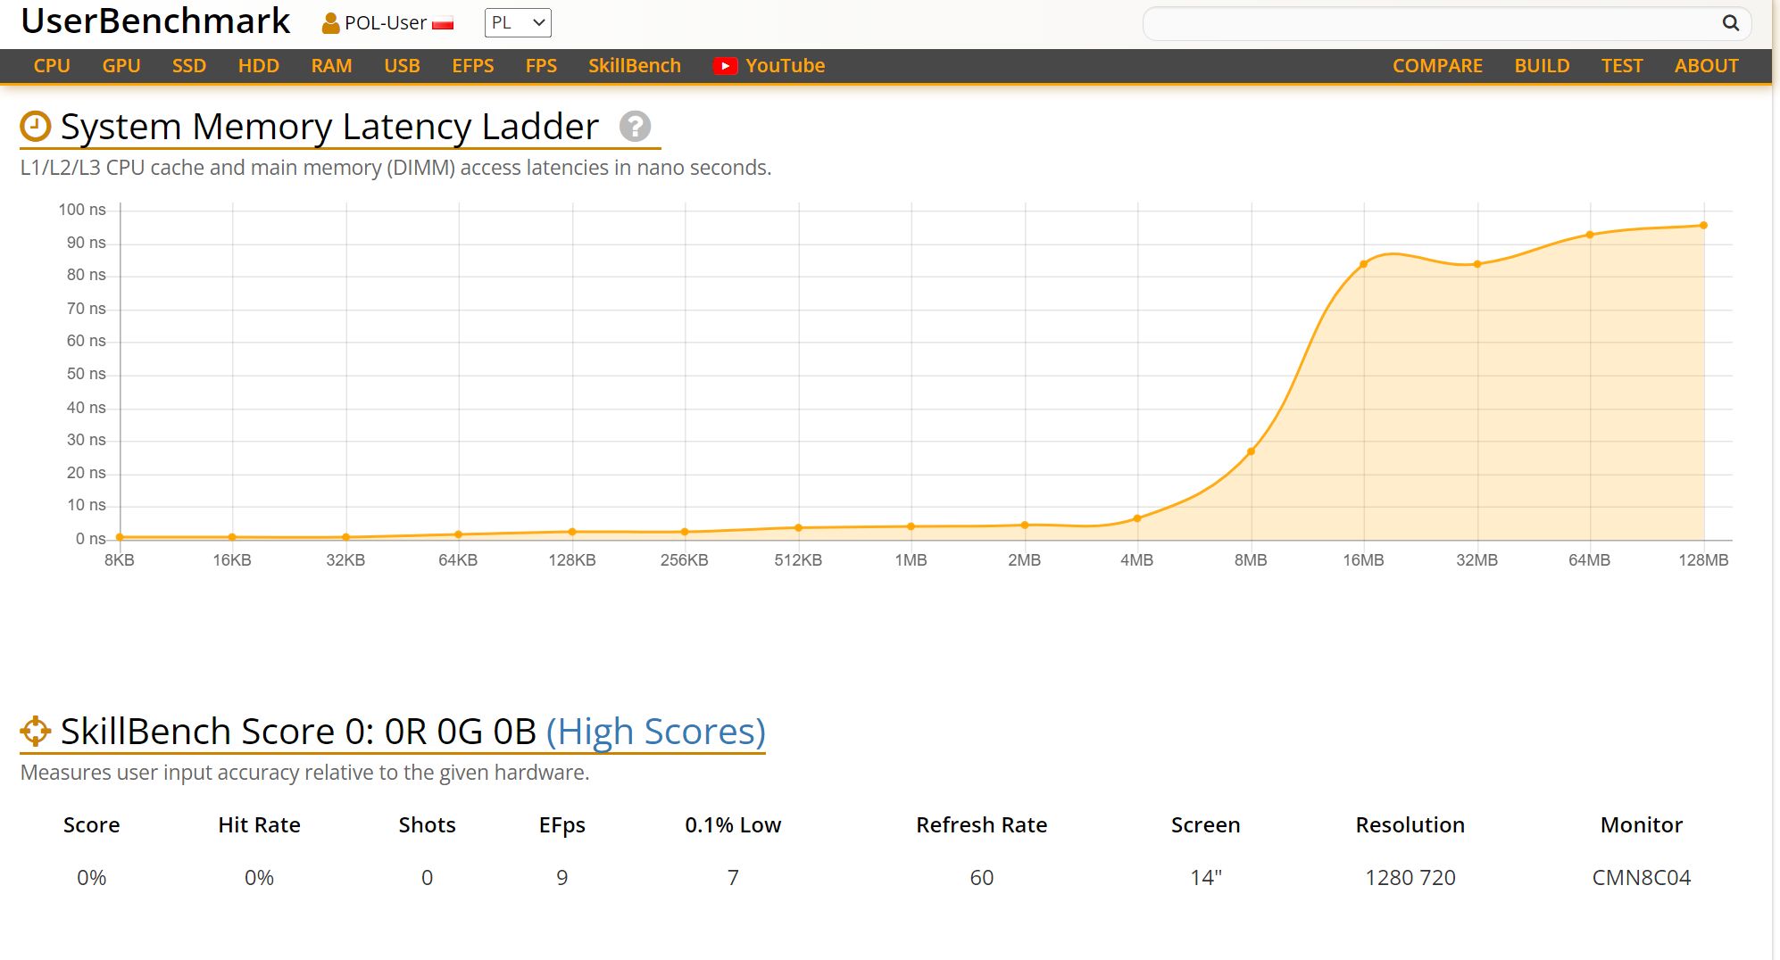Click the POL-User profile icon
The height and width of the screenshot is (960, 1780).
point(330,23)
